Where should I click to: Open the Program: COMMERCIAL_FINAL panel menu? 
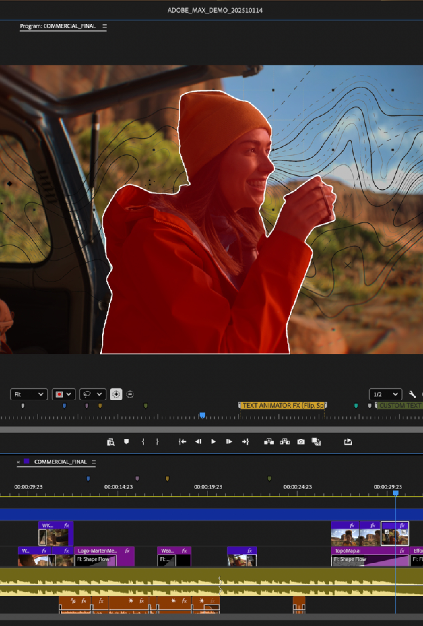click(105, 26)
